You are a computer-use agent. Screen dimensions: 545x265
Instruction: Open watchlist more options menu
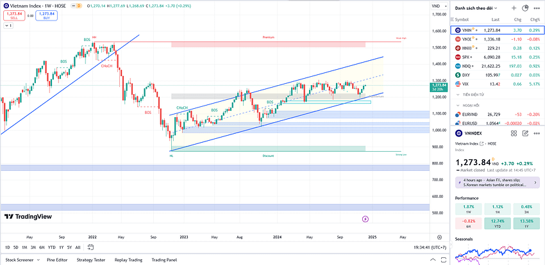pyautogui.click(x=537, y=8)
